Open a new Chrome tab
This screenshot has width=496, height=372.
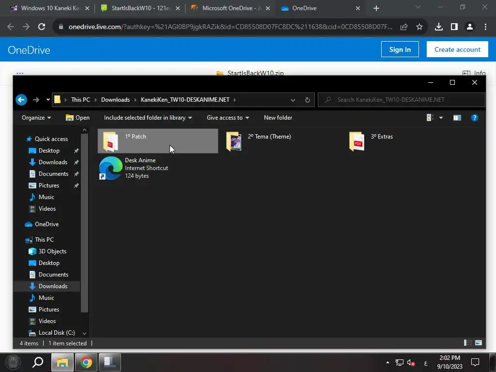coord(376,8)
